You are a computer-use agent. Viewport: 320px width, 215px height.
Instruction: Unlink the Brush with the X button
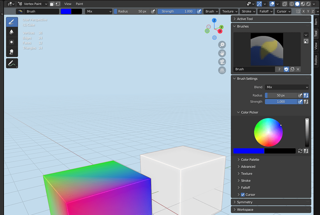[298, 69]
